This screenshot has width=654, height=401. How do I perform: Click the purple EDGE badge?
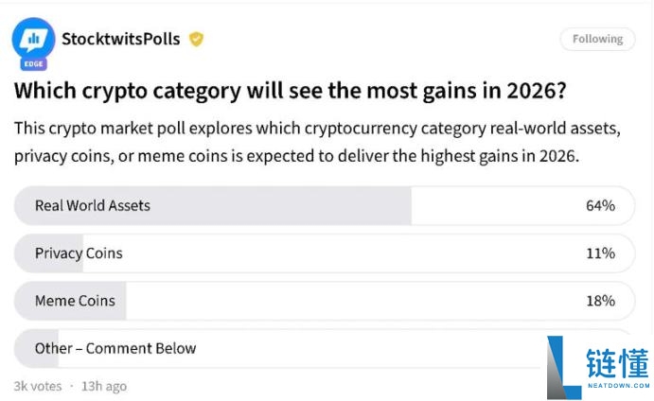33,63
